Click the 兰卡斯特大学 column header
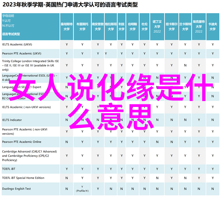Screen dimensions: 221x197 click(185, 26)
